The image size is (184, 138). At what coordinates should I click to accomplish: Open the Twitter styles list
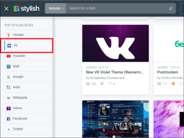pos(29,129)
